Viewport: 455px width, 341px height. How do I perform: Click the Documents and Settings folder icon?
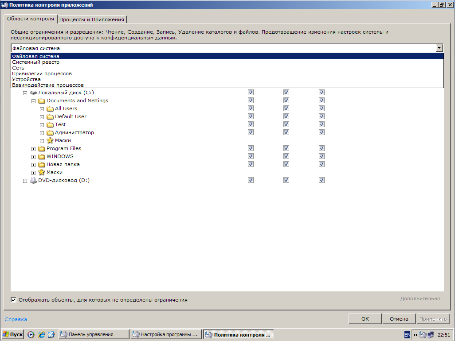42,101
